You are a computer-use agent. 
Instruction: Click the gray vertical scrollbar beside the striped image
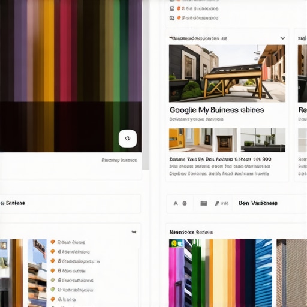(145, 85)
